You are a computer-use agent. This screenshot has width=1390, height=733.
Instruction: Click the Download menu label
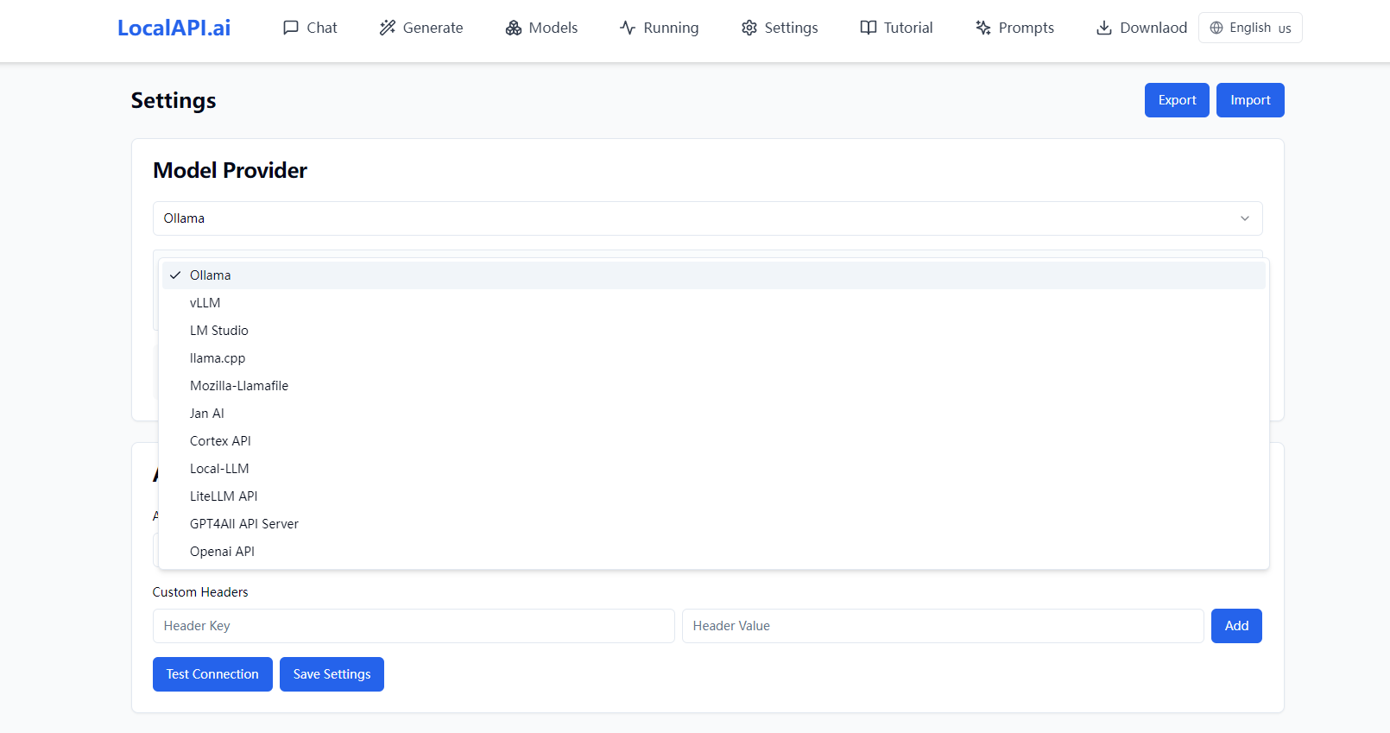1153,28
